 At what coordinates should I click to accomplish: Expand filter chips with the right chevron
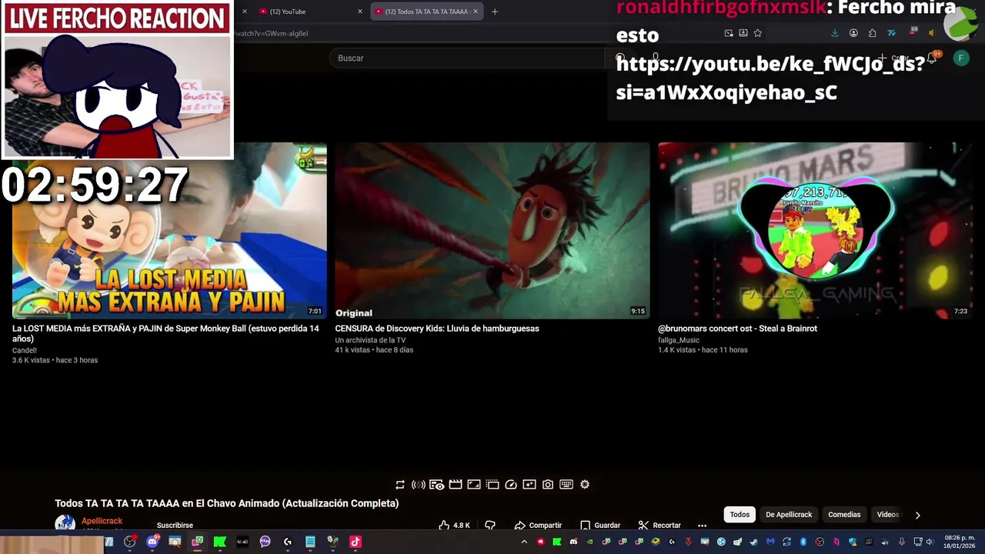tap(917, 515)
